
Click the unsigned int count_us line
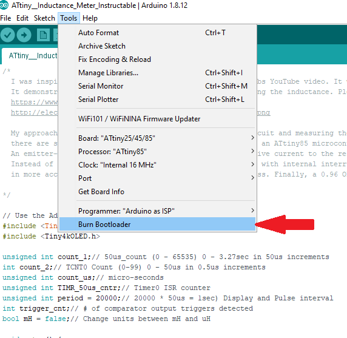pos(83,277)
